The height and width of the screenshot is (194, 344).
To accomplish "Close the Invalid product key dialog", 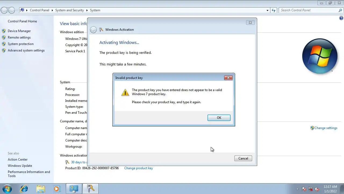I will (x=228, y=78).
